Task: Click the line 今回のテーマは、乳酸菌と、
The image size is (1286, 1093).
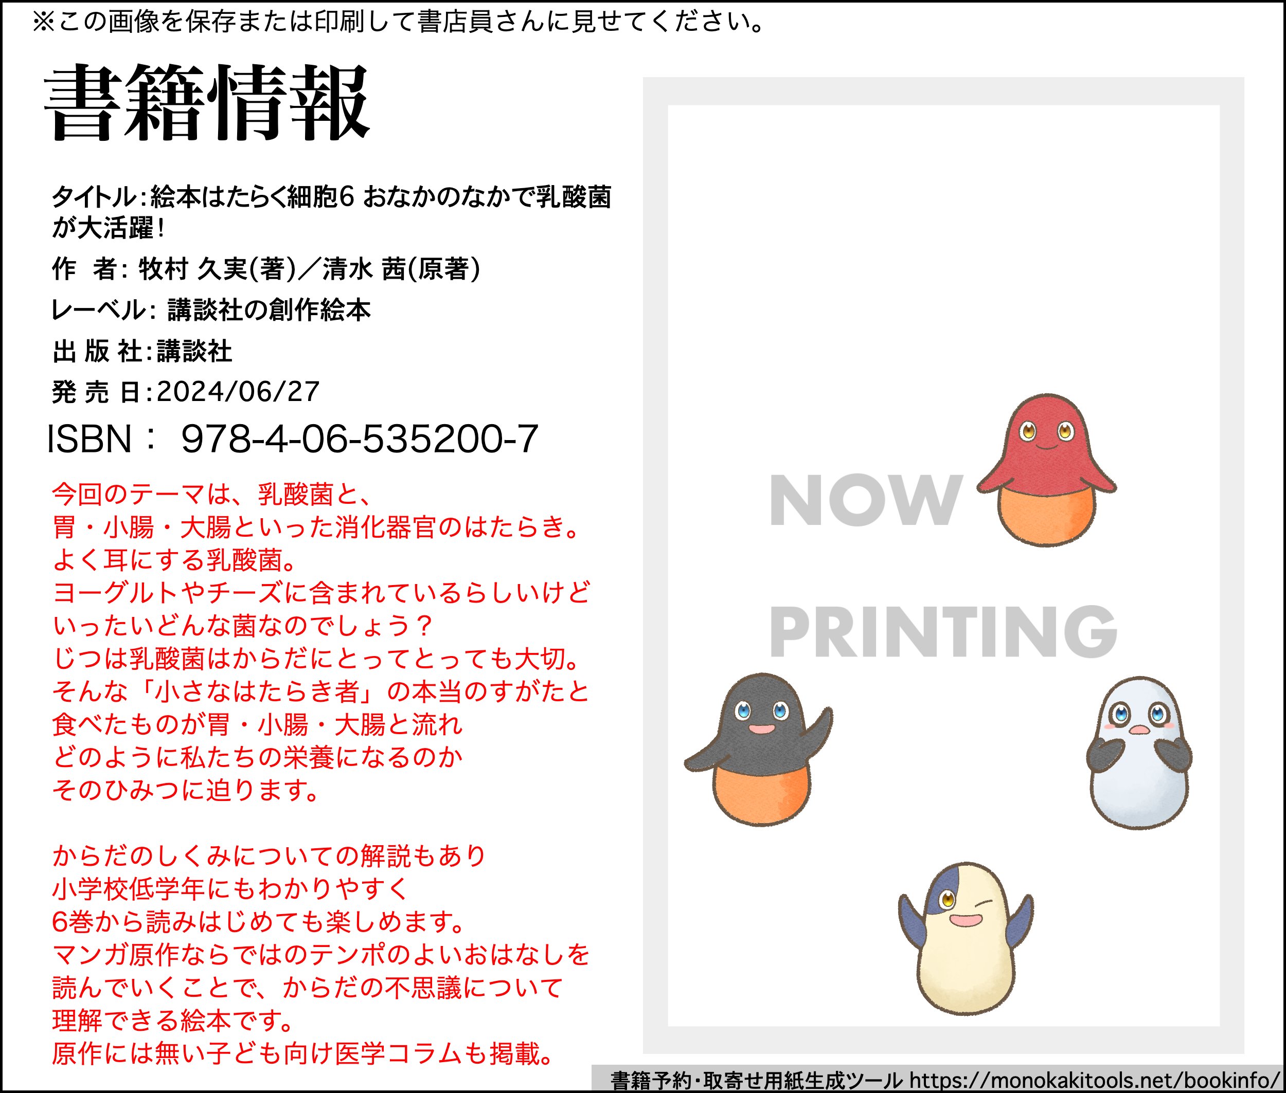Action: pos(212,494)
